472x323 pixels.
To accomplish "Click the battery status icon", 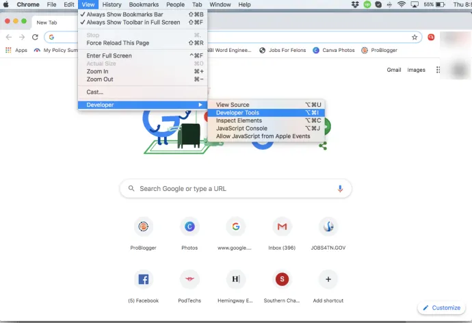I will tap(440, 5).
